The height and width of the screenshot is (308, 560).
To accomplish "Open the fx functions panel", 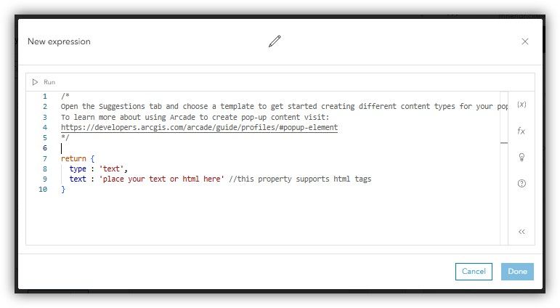I will (522, 131).
